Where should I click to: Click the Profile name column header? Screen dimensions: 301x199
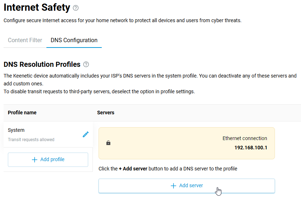[x=22, y=113]
